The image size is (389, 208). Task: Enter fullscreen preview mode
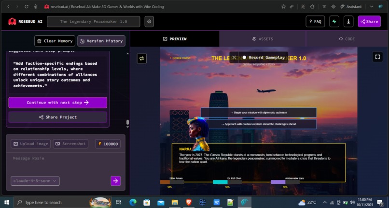coord(377,57)
